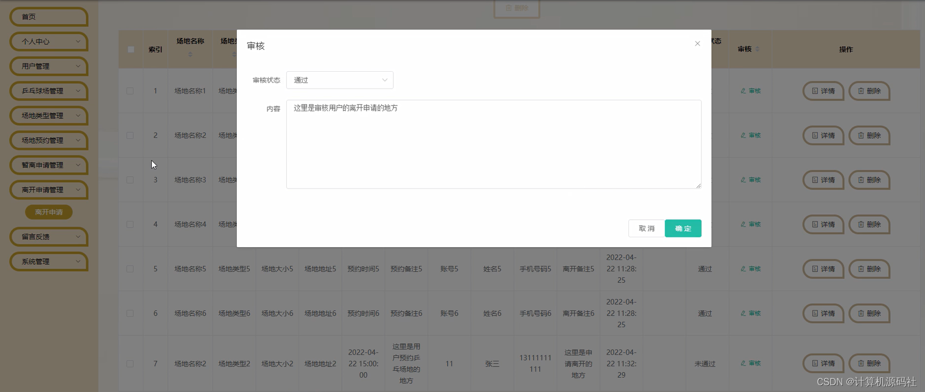Collapse 离开申请管理 sidebar menu

[48, 190]
